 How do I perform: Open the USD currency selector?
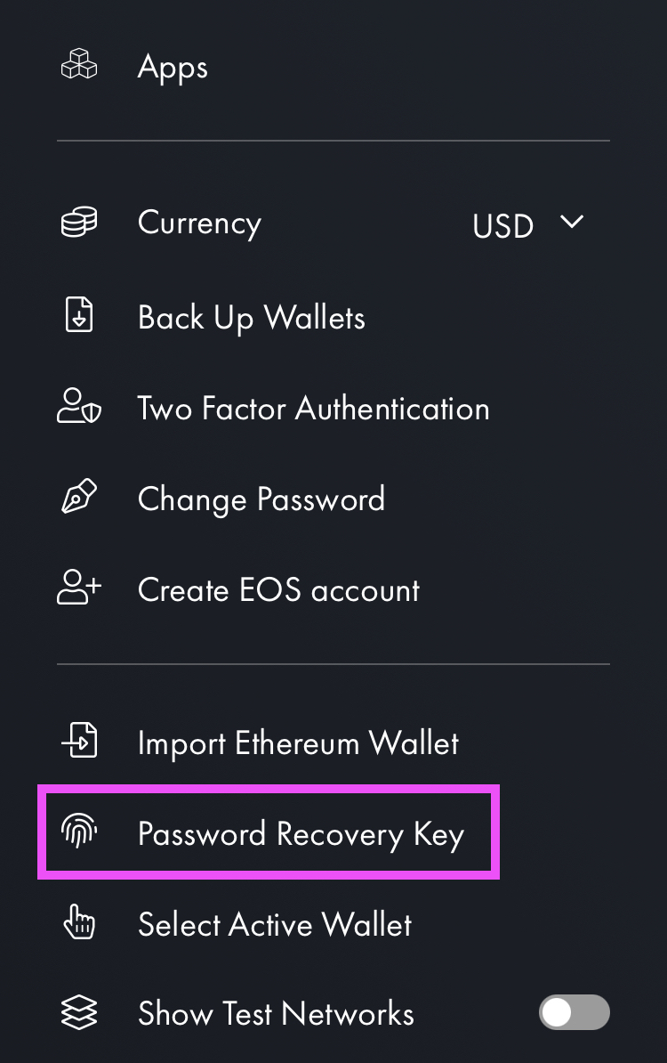(528, 225)
